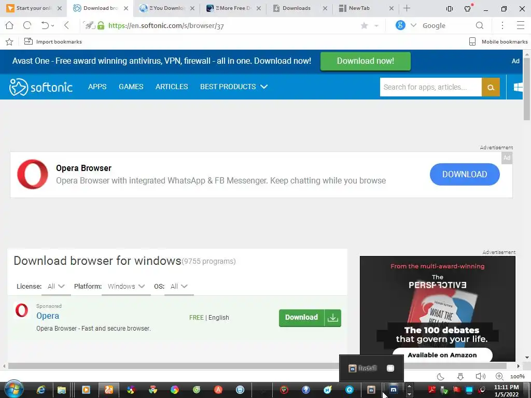Open the three-dot vertical menu

pyautogui.click(x=502, y=25)
